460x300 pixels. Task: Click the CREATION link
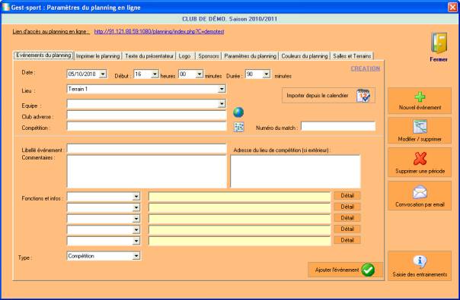(x=366, y=68)
